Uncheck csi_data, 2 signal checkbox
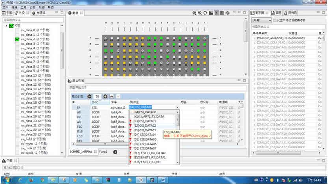This screenshot has height=184, width=329. point(17,39)
